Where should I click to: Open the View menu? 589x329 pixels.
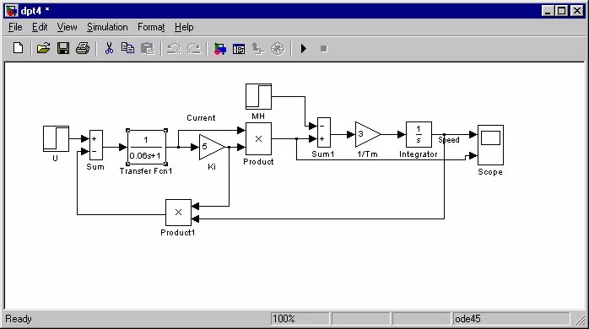[67, 27]
